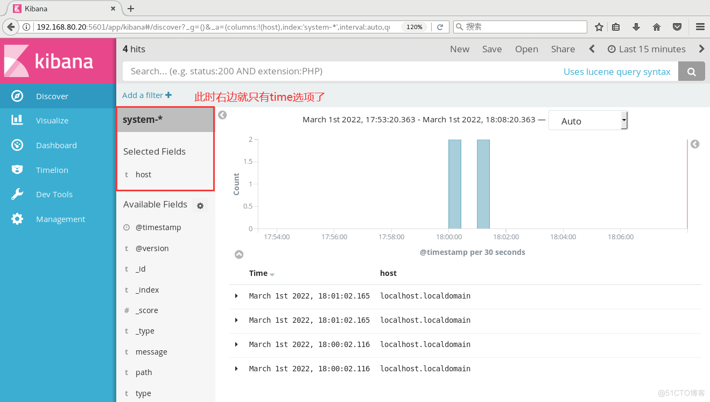Click the 120% zoom indicator

tap(414, 27)
